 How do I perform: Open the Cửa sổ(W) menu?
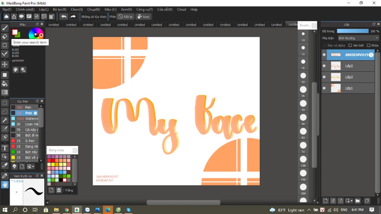coord(165,9)
